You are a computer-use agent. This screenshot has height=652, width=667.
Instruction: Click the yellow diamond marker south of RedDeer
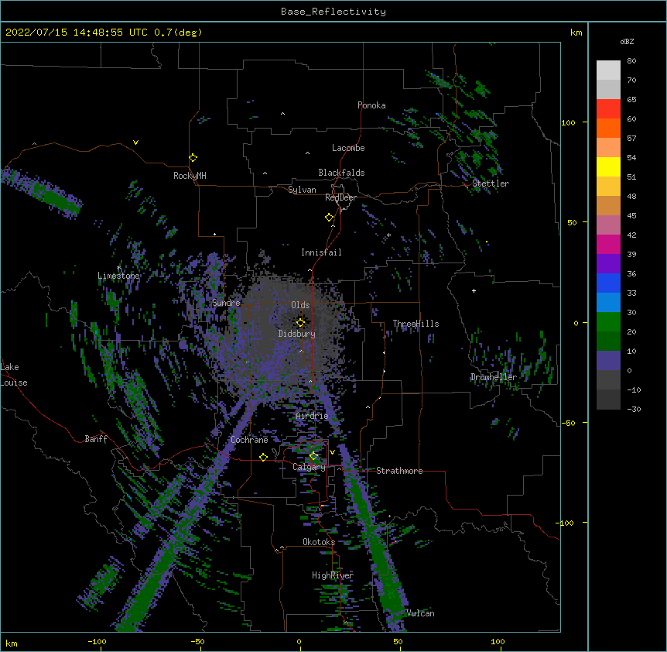pos(329,218)
